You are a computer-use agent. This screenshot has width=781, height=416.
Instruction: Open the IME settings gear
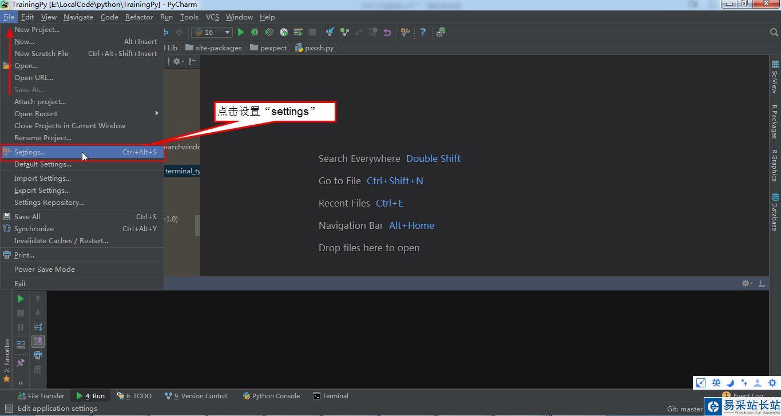click(x=772, y=383)
